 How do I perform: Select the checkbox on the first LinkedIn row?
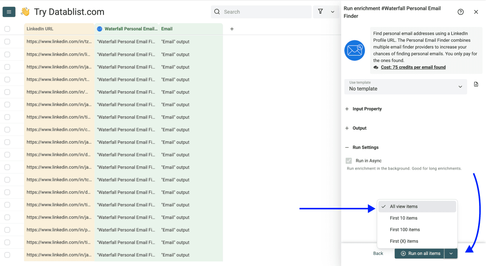pyautogui.click(x=7, y=41)
